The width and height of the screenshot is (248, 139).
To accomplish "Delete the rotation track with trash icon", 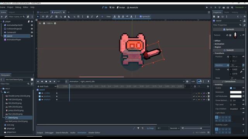I will point(208,100).
